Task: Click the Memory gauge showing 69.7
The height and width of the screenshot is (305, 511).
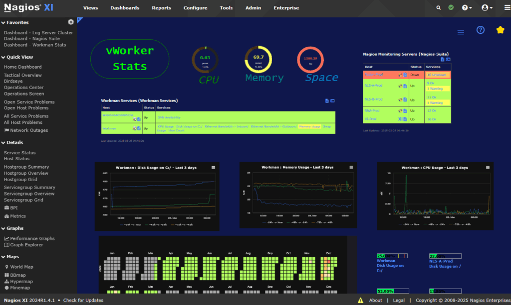Action: tap(258, 60)
